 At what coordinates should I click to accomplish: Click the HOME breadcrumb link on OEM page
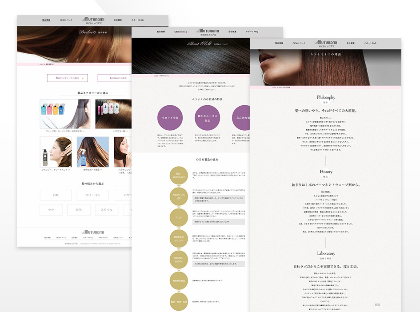pos(156,76)
